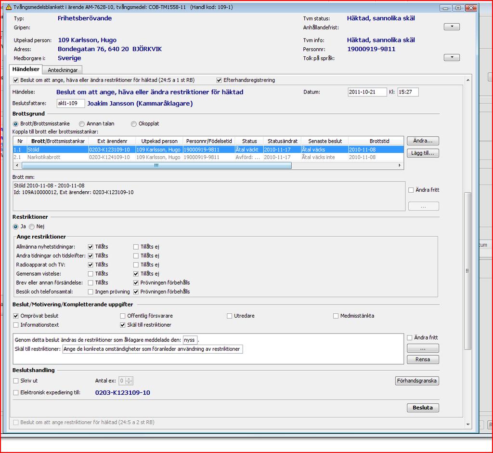Check Tillåts ej for Allmänna nyhetstidningar
The height and width of the screenshot is (453, 493).
point(136,247)
